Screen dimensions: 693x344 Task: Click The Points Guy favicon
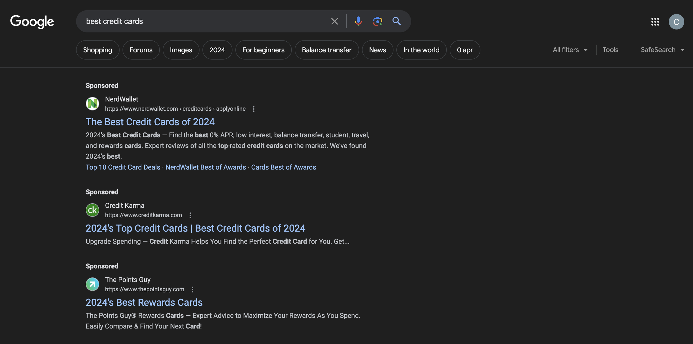pyautogui.click(x=92, y=284)
